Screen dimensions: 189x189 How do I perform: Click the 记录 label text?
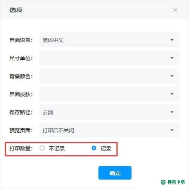(106, 149)
